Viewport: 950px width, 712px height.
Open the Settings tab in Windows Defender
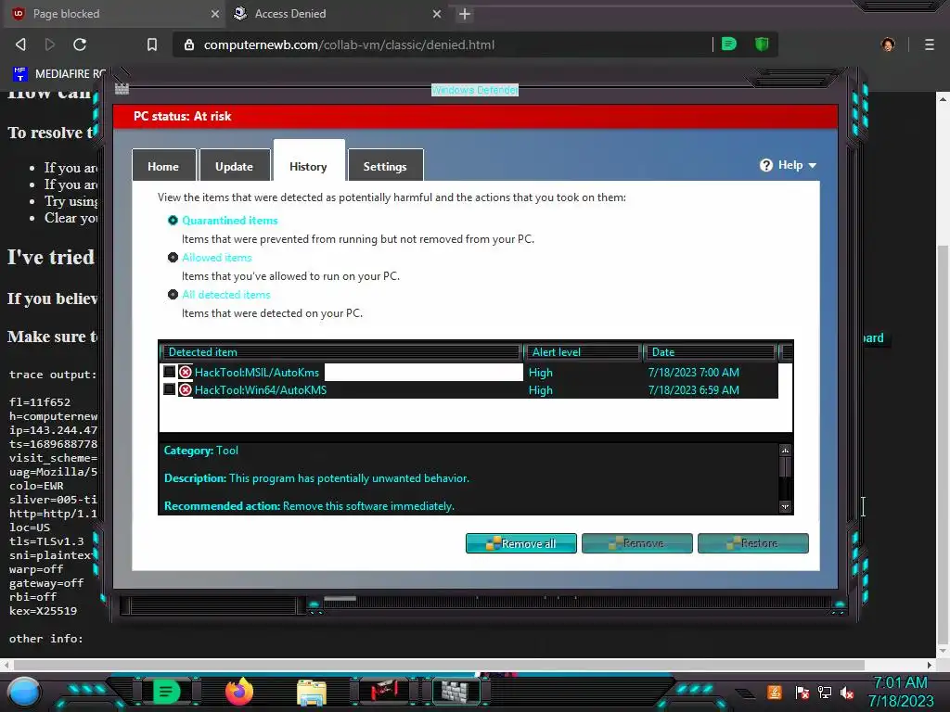385,166
